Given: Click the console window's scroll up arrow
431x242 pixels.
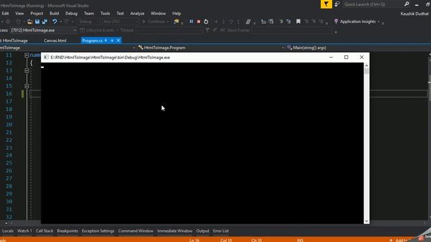Looking at the screenshot, I should (366, 65).
